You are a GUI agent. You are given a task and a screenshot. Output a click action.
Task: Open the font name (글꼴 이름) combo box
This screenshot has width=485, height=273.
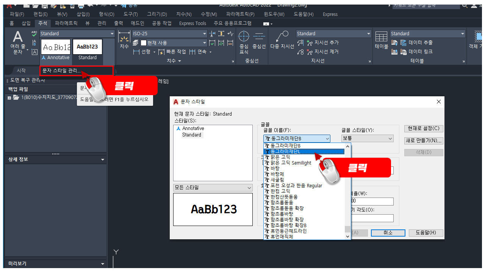tap(297, 138)
